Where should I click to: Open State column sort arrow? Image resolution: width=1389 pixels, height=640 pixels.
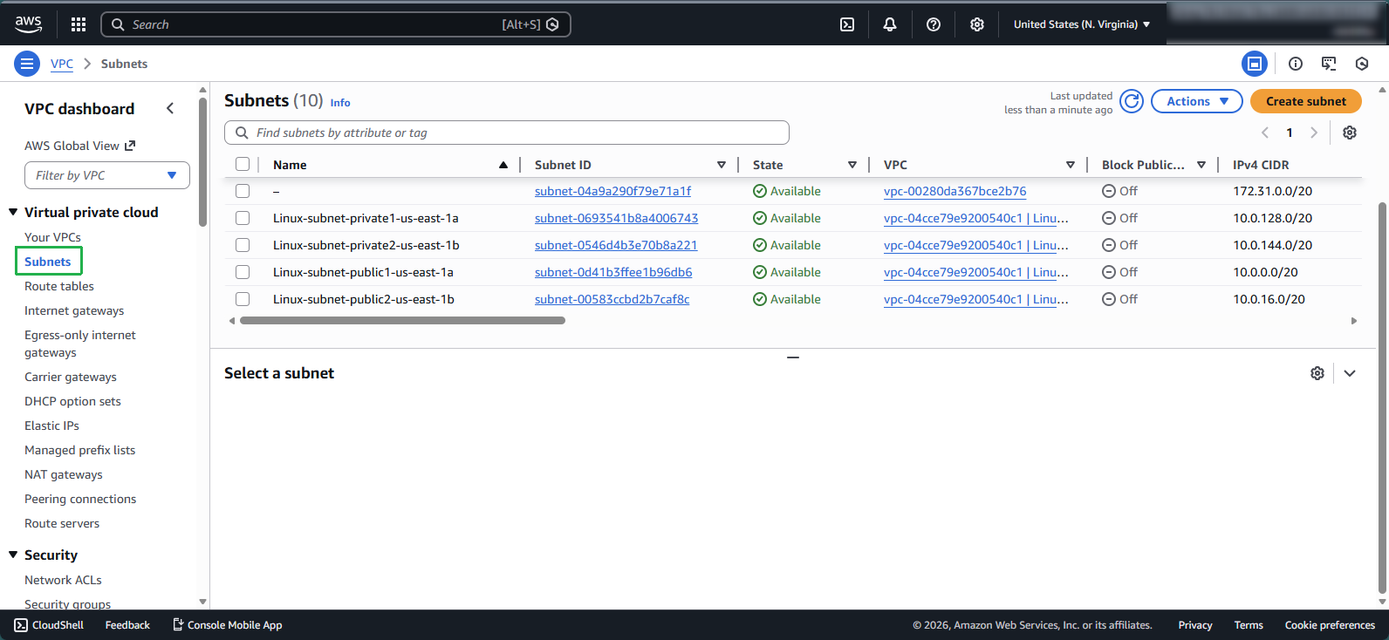pyautogui.click(x=852, y=165)
